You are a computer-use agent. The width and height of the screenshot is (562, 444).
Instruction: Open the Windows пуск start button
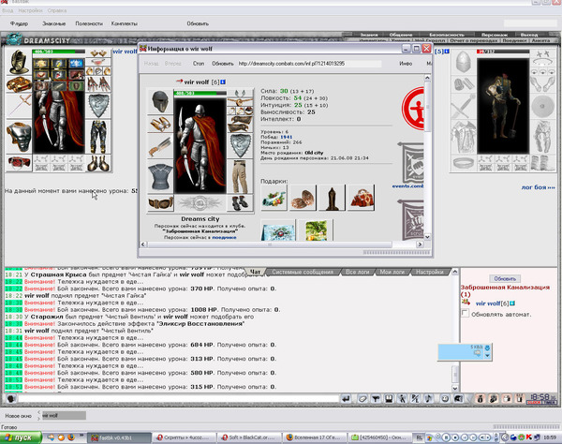21,437
